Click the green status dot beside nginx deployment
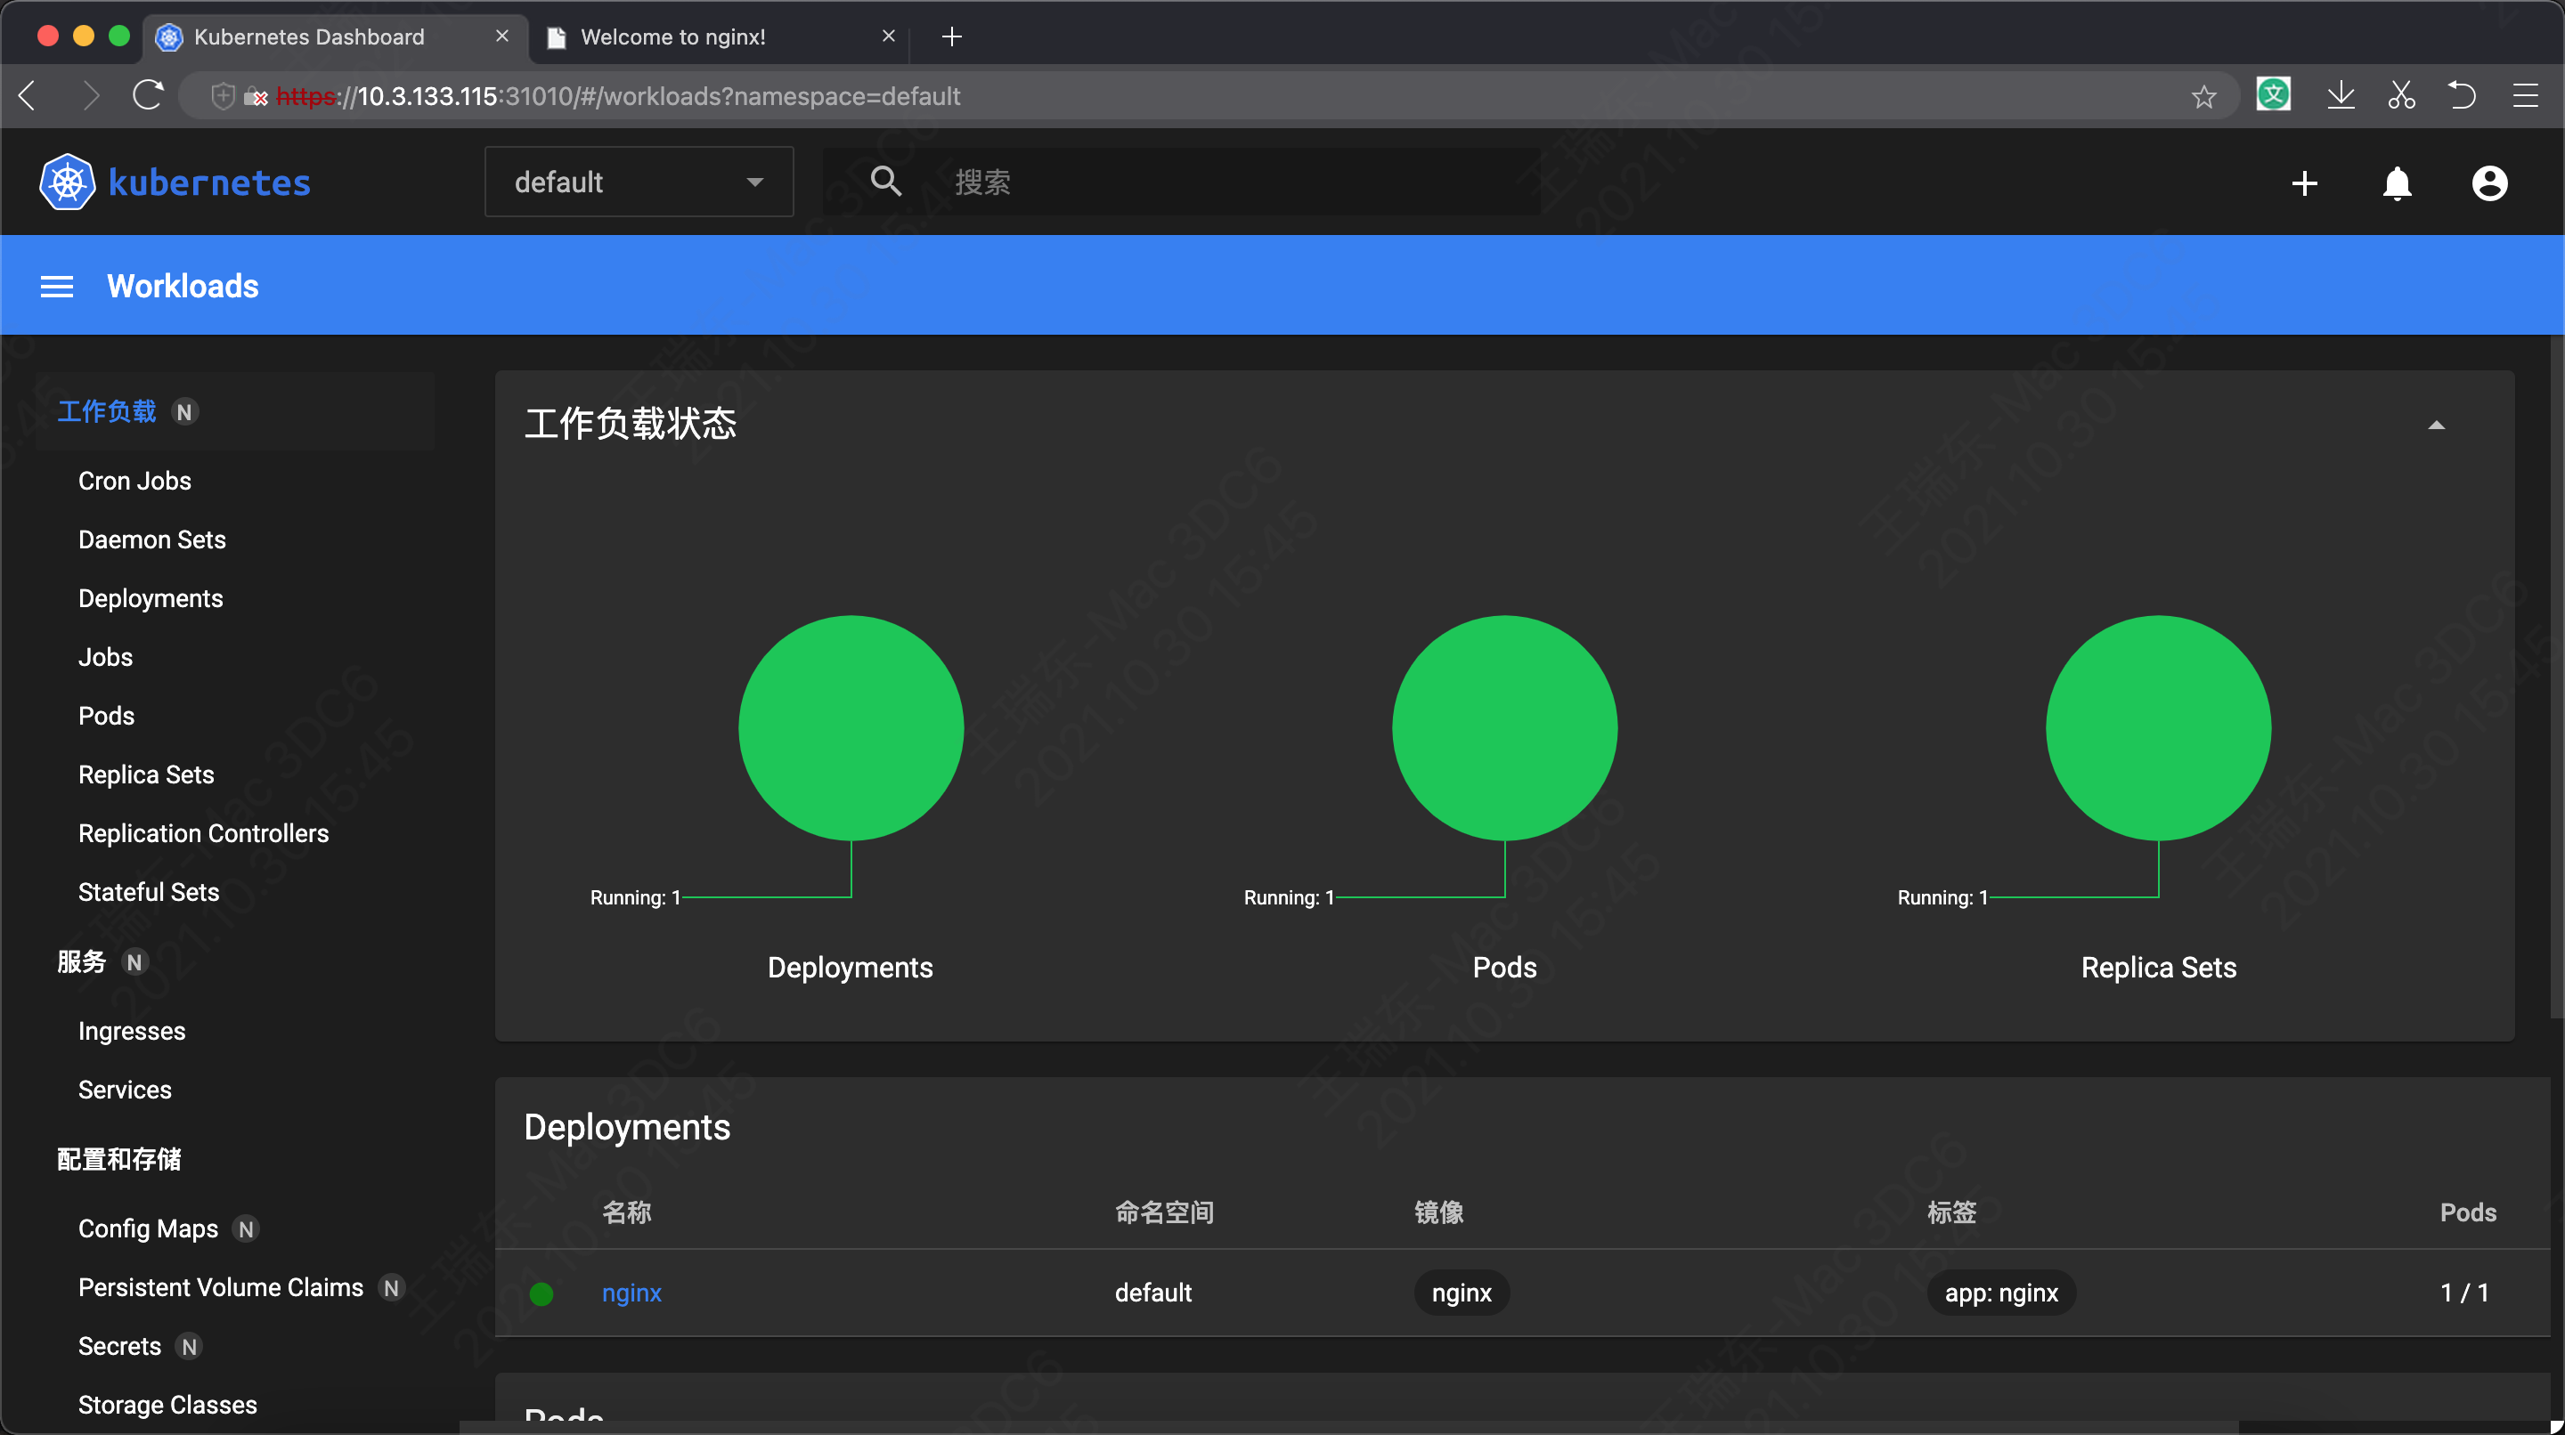Viewport: 2565px width, 1435px height. [x=541, y=1293]
